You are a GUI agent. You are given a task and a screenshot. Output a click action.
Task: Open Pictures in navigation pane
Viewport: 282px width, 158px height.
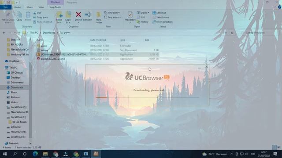coord(15,97)
